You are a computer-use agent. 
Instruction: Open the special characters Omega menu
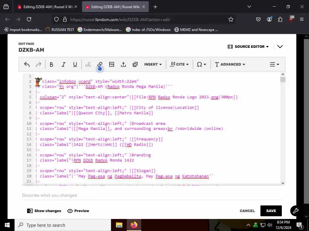pyautogui.click(x=201, y=64)
